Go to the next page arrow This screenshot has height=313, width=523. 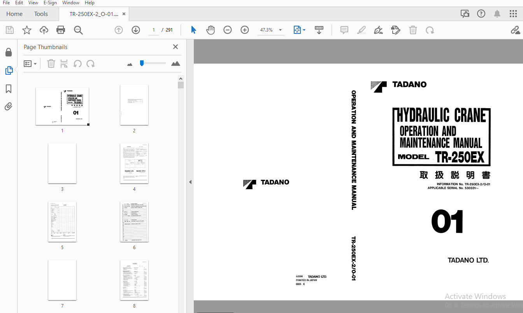136,30
